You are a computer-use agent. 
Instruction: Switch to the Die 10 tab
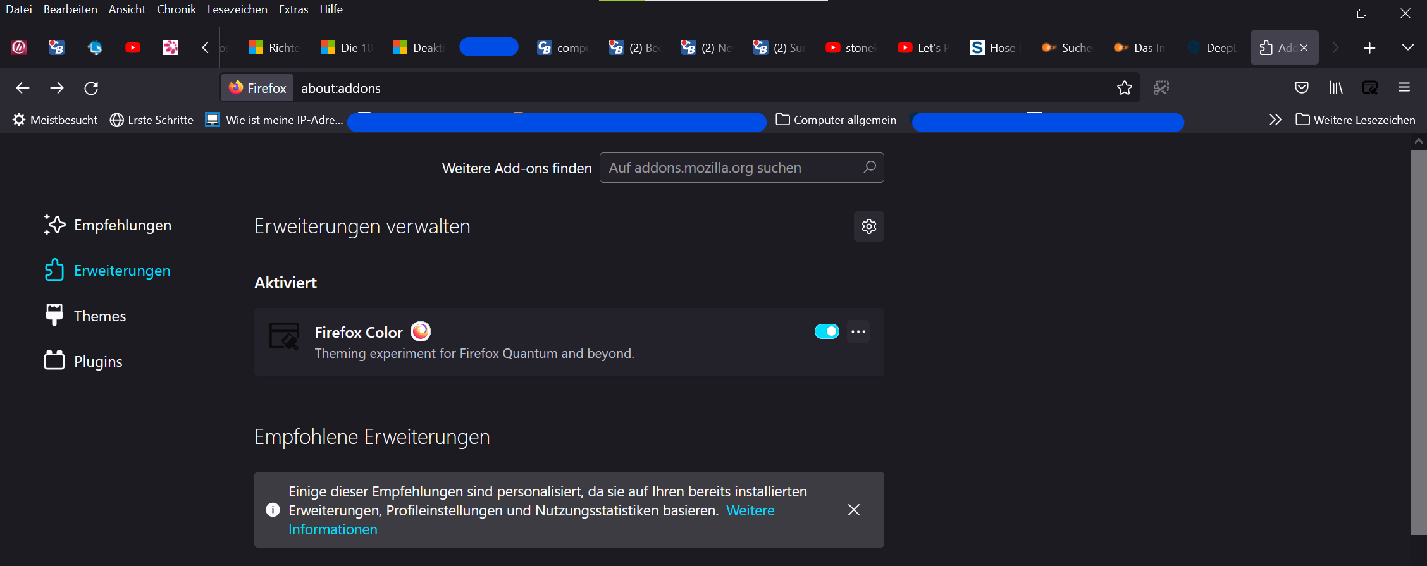346,47
